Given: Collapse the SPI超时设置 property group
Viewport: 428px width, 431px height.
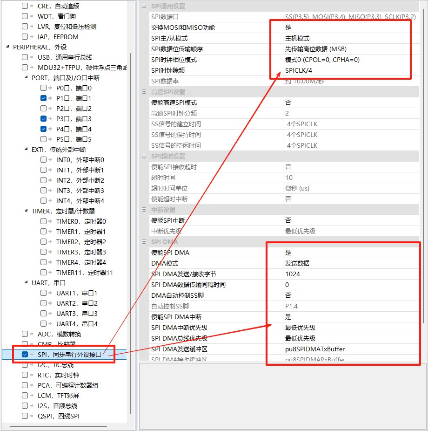Looking at the screenshot, I should click(144, 156).
